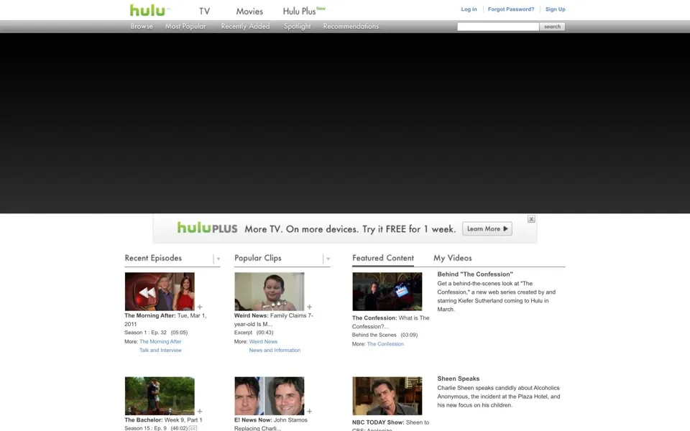Add The Bachelor episode to queue

coord(200,411)
